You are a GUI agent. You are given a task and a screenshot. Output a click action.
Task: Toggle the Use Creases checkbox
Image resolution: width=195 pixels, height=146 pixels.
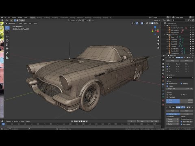182,124
